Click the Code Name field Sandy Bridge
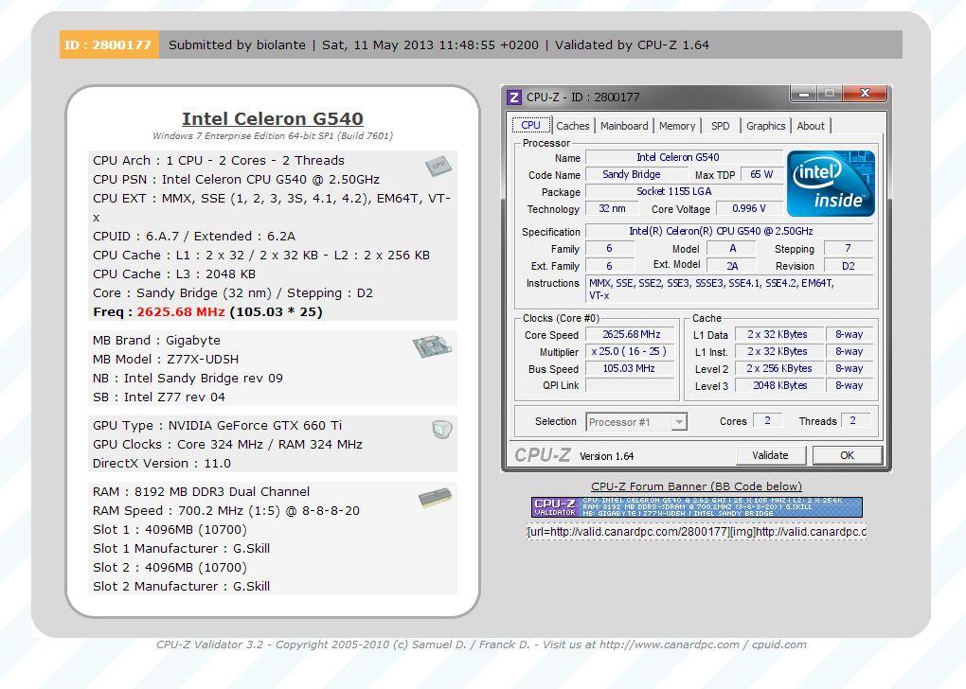 point(636,174)
